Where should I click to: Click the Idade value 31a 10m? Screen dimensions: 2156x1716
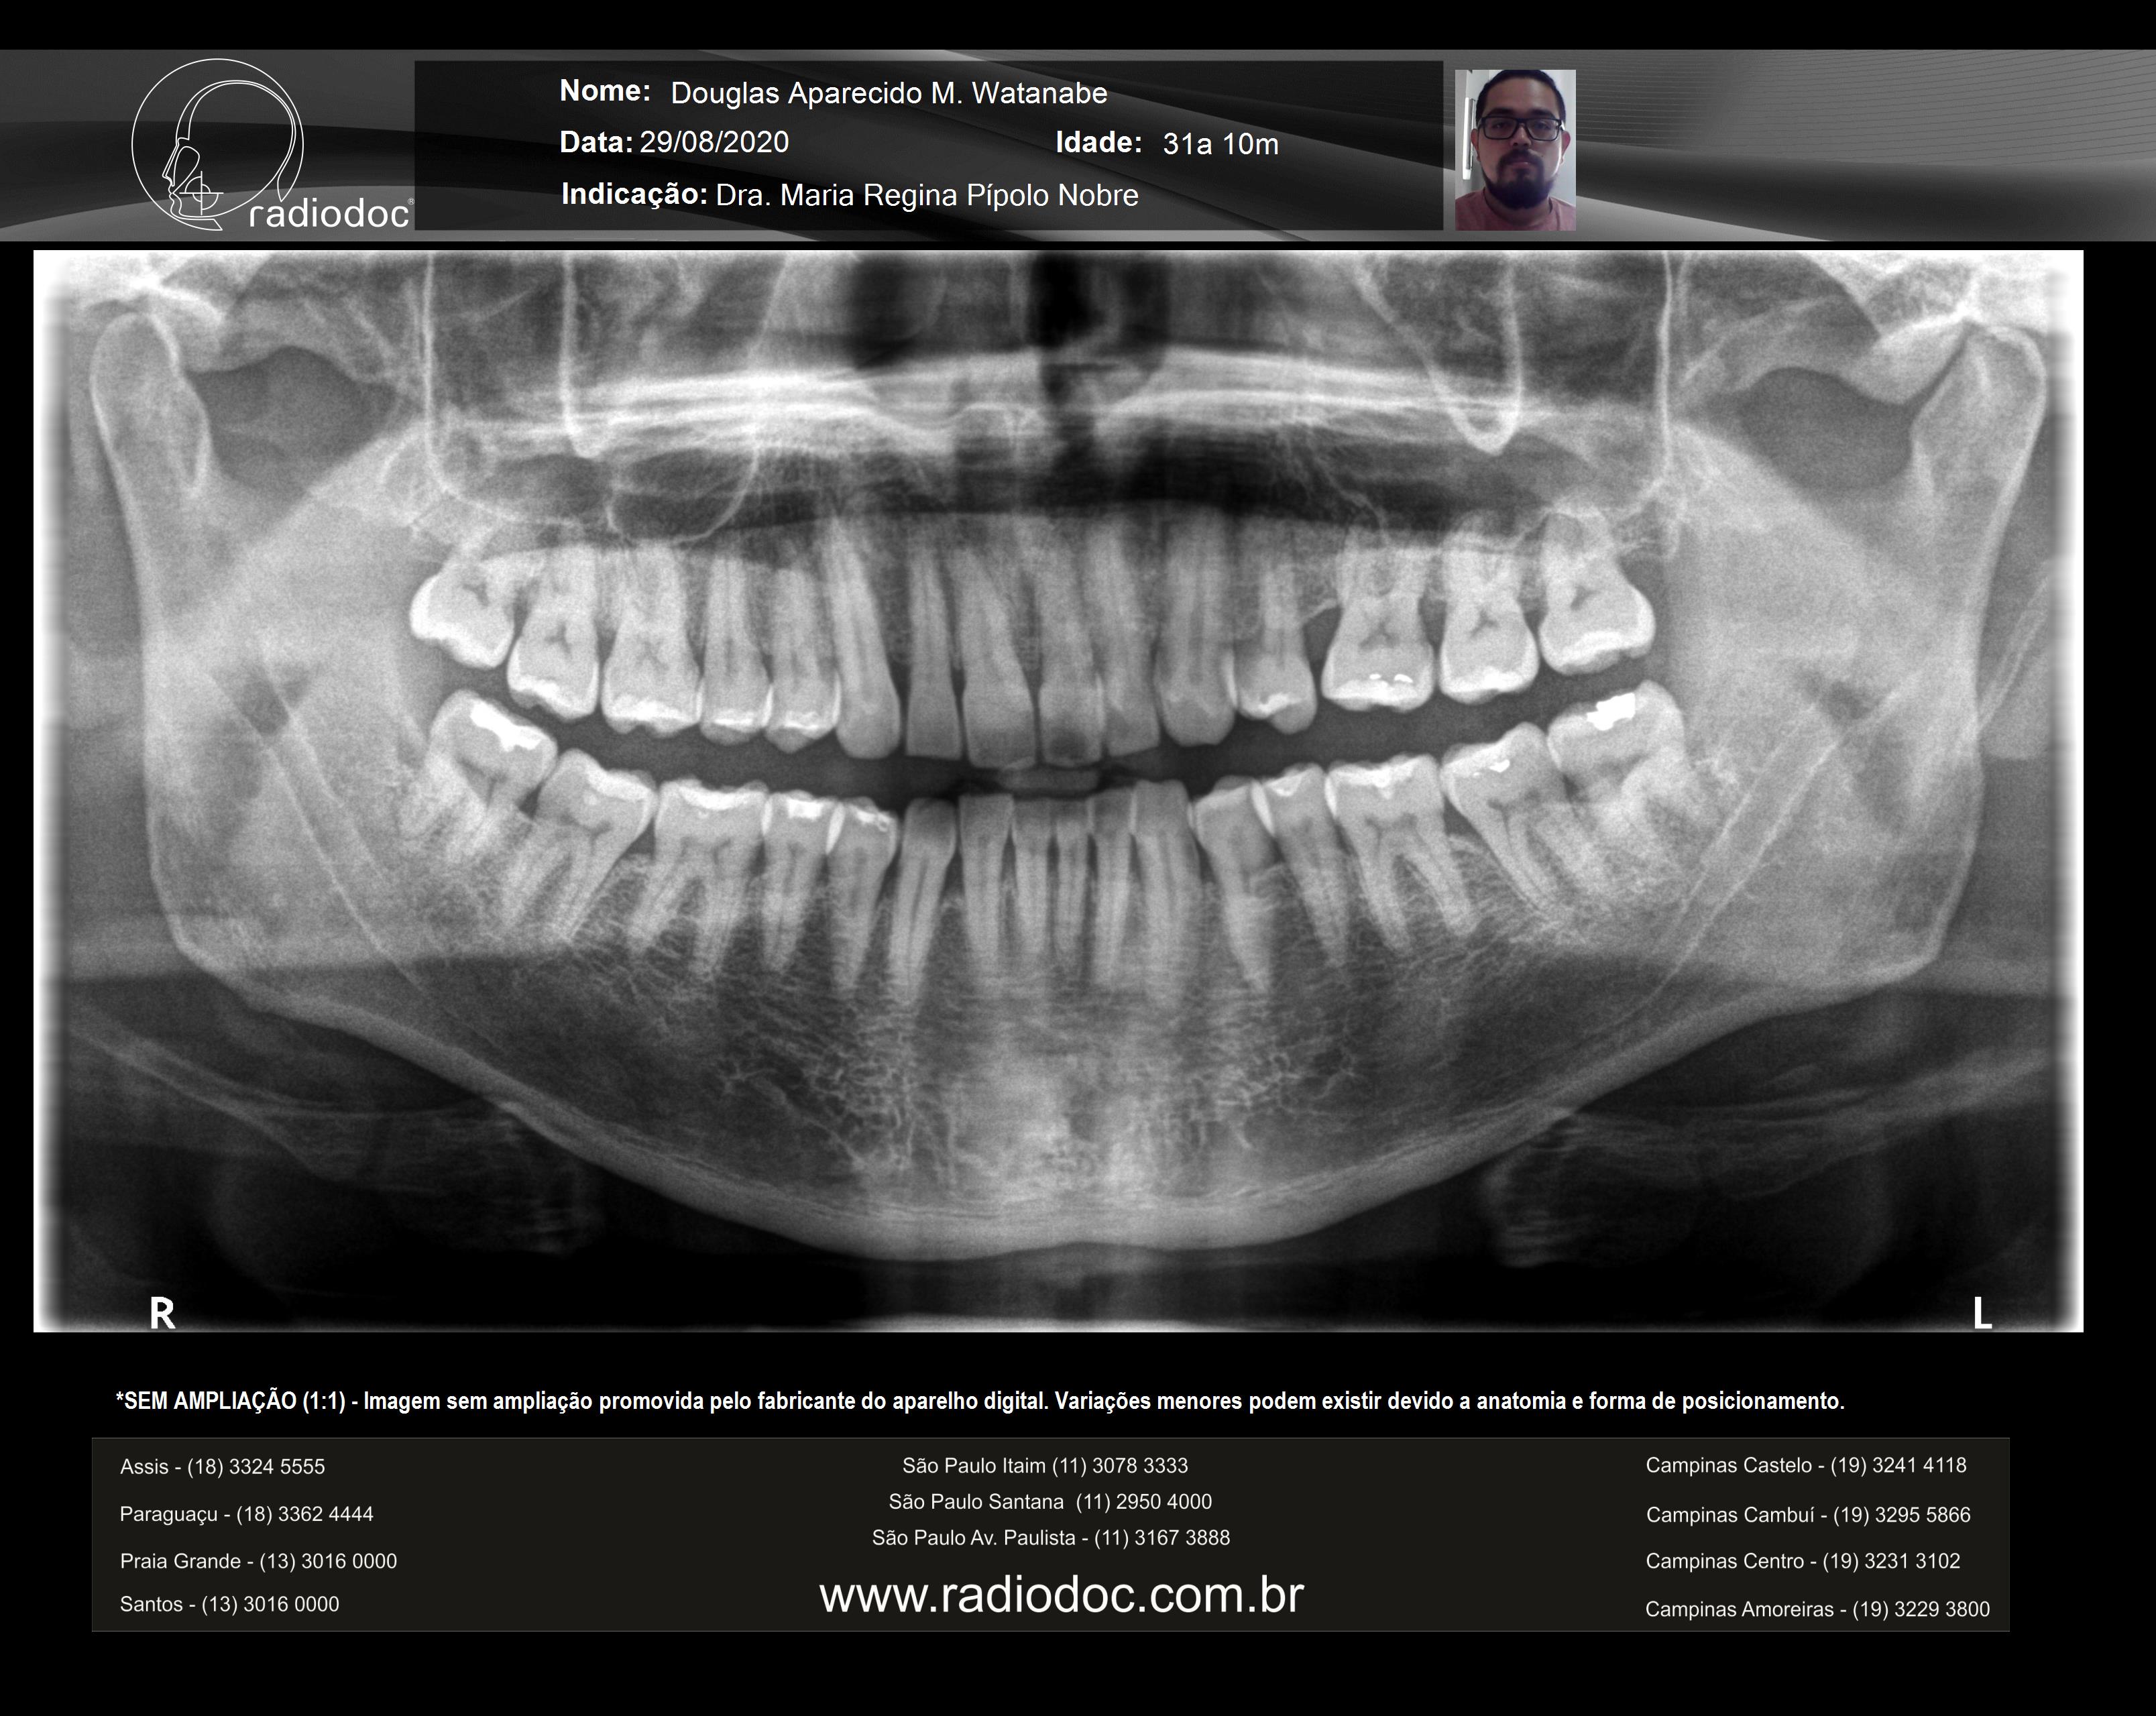[x=1220, y=144]
